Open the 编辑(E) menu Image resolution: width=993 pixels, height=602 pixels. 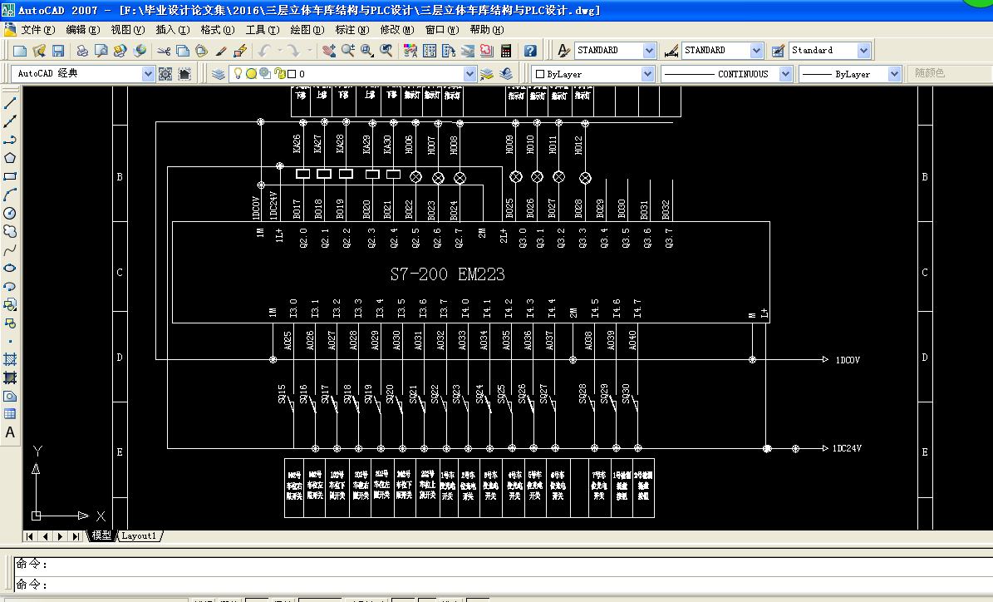click(x=83, y=30)
